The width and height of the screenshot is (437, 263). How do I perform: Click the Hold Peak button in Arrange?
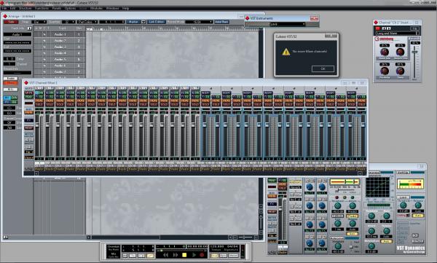pos(222,22)
